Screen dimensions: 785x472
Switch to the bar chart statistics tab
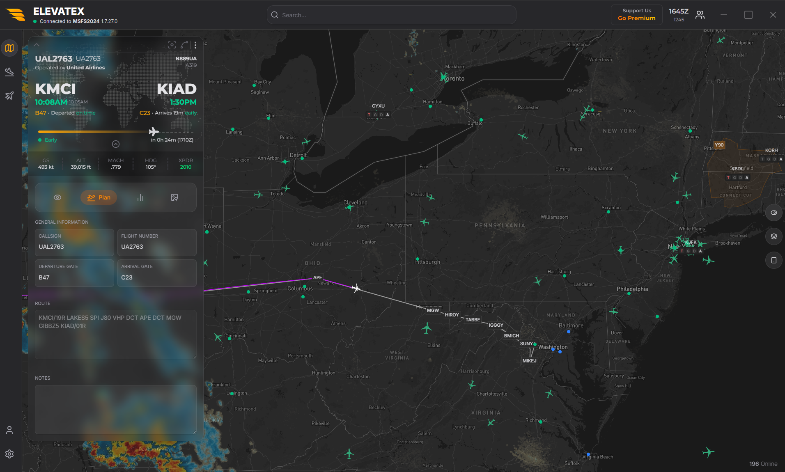coord(140,197)
